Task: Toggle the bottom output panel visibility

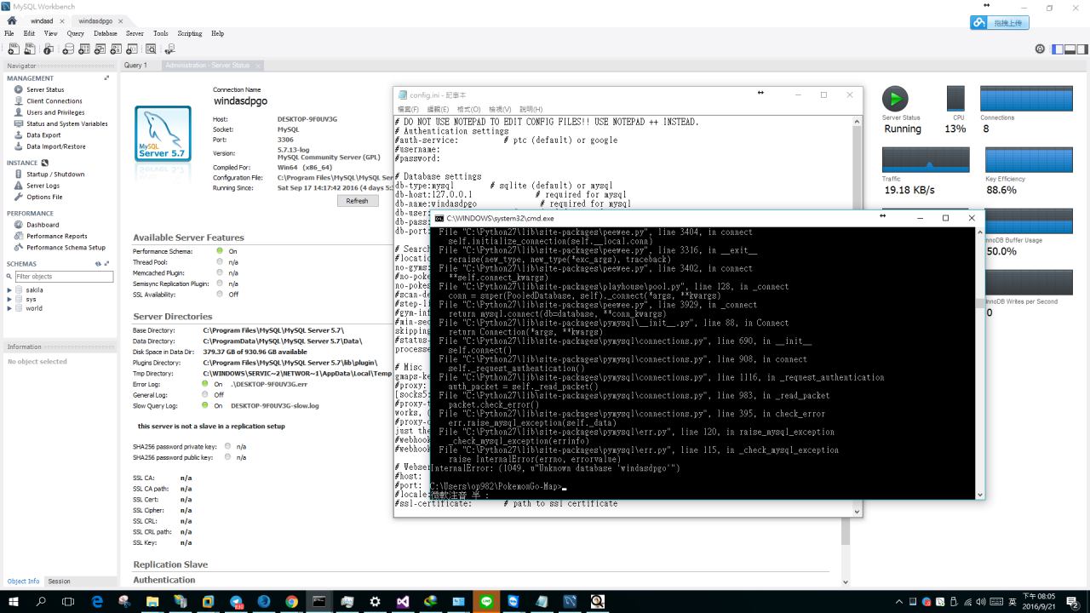Action: [x=1070, y=49]
